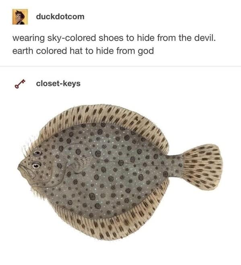
Task: Click the fish's frowning mouth
Action: point(25,170)
